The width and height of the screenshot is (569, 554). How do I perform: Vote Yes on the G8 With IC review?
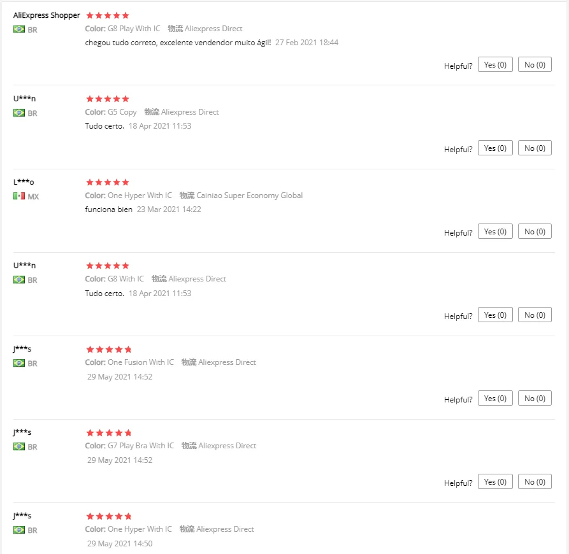coord(495,315)
